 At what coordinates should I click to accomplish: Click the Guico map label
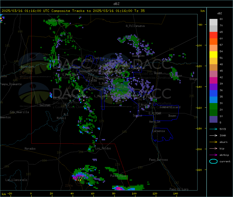pos(158,73)
